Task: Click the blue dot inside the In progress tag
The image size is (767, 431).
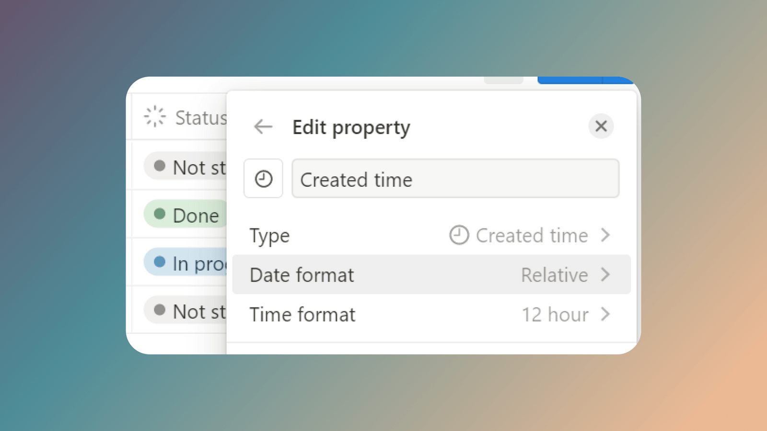Action: pos(159,262)
